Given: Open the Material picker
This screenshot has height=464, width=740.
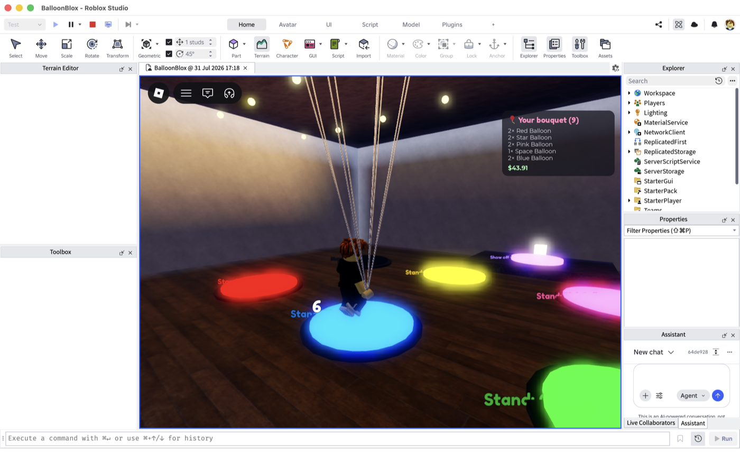Looking at the screenshot, I should [x=392, y=44].
